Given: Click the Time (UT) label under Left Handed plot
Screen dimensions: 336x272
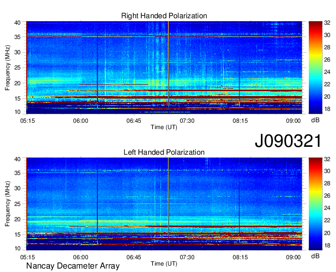Looking at the screenshot, I should pyautogui.click(x=164, y=264).
